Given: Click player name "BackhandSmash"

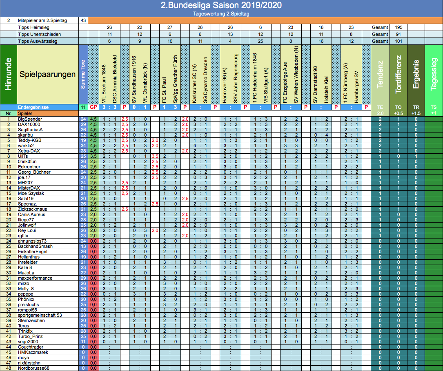Looking at the screenshot, I should click(x=35, y=246).
